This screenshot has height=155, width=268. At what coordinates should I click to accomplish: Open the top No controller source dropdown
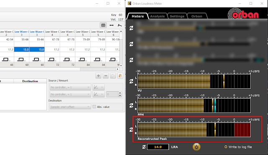click(x=70, y=87)
